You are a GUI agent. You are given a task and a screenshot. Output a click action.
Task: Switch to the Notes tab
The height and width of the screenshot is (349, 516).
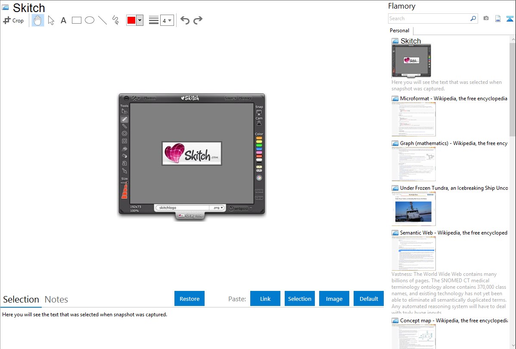coord(56,300)
